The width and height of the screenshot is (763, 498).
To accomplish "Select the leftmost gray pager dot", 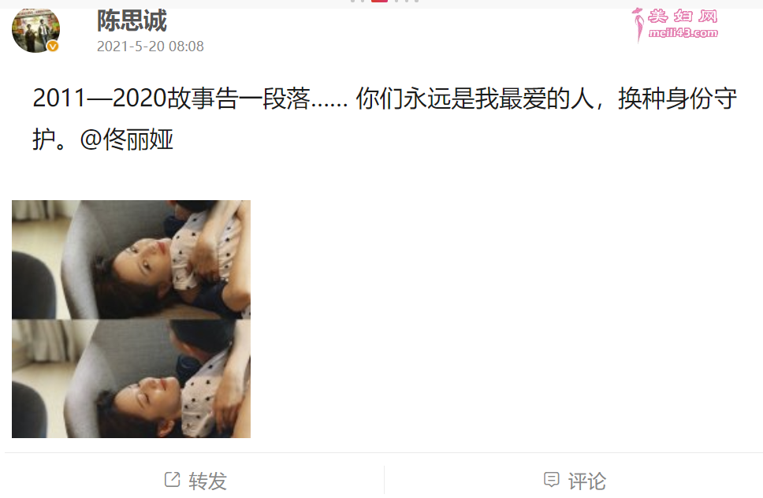I will tap(353, 1).
